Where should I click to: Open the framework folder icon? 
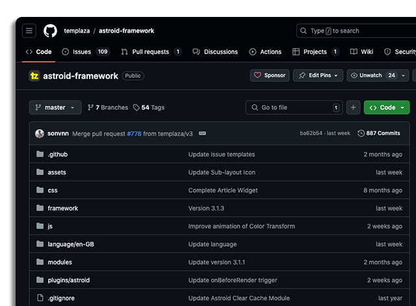[40, 208]
